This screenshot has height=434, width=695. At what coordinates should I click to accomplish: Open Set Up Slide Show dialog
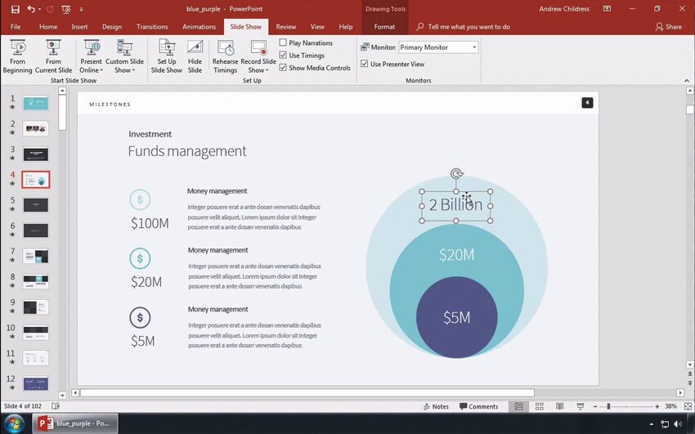point(167,56)
